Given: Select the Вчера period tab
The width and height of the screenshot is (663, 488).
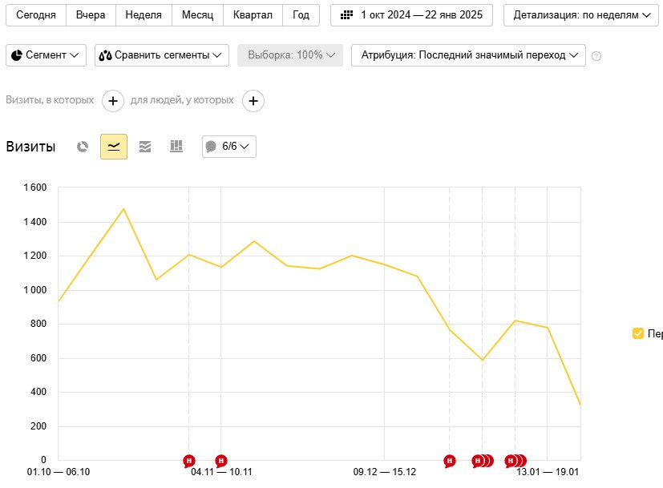Looking at the screenshot, I should 91,14.
